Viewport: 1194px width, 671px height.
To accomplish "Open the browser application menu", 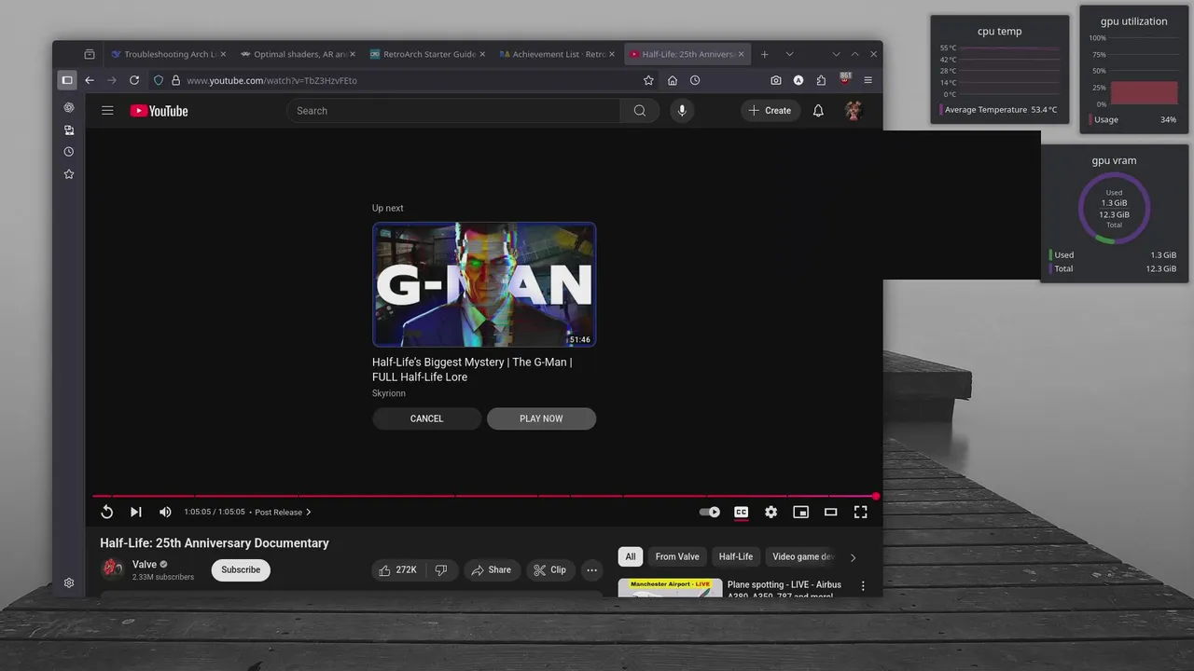I will [868, 80].
